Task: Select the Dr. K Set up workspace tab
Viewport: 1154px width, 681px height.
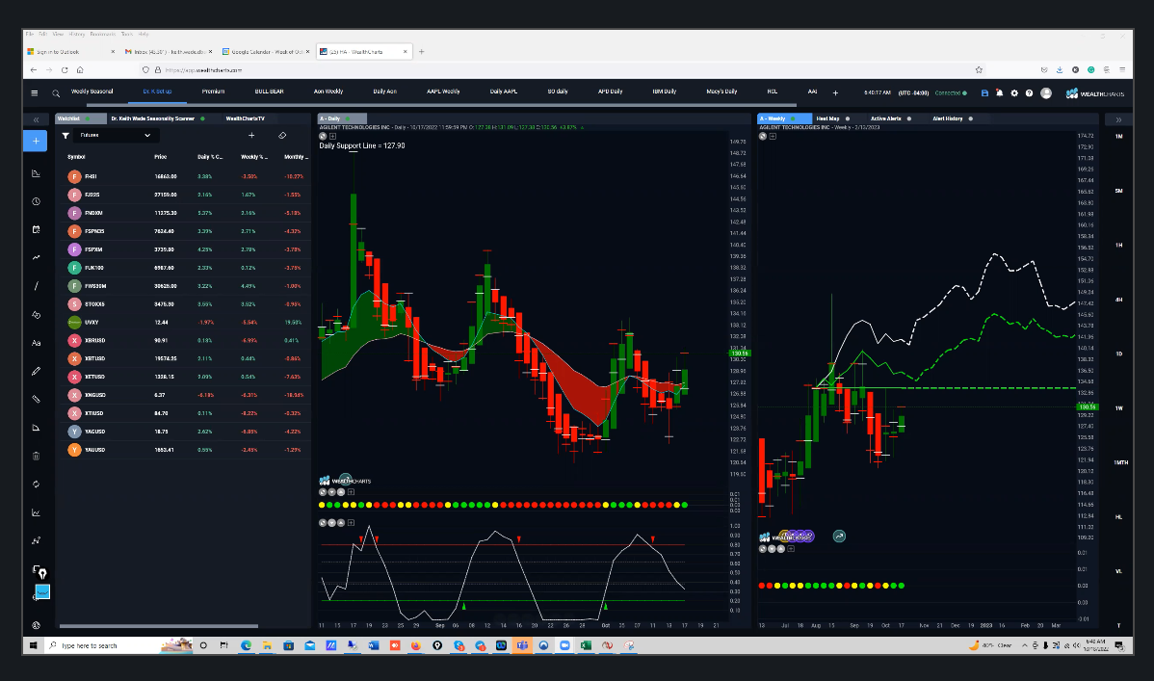Action: coord(157,92)
